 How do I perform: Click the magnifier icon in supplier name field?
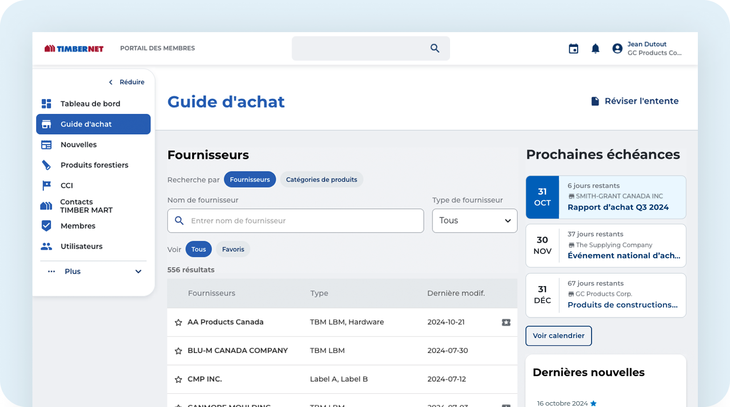click(x=179, y=220)
